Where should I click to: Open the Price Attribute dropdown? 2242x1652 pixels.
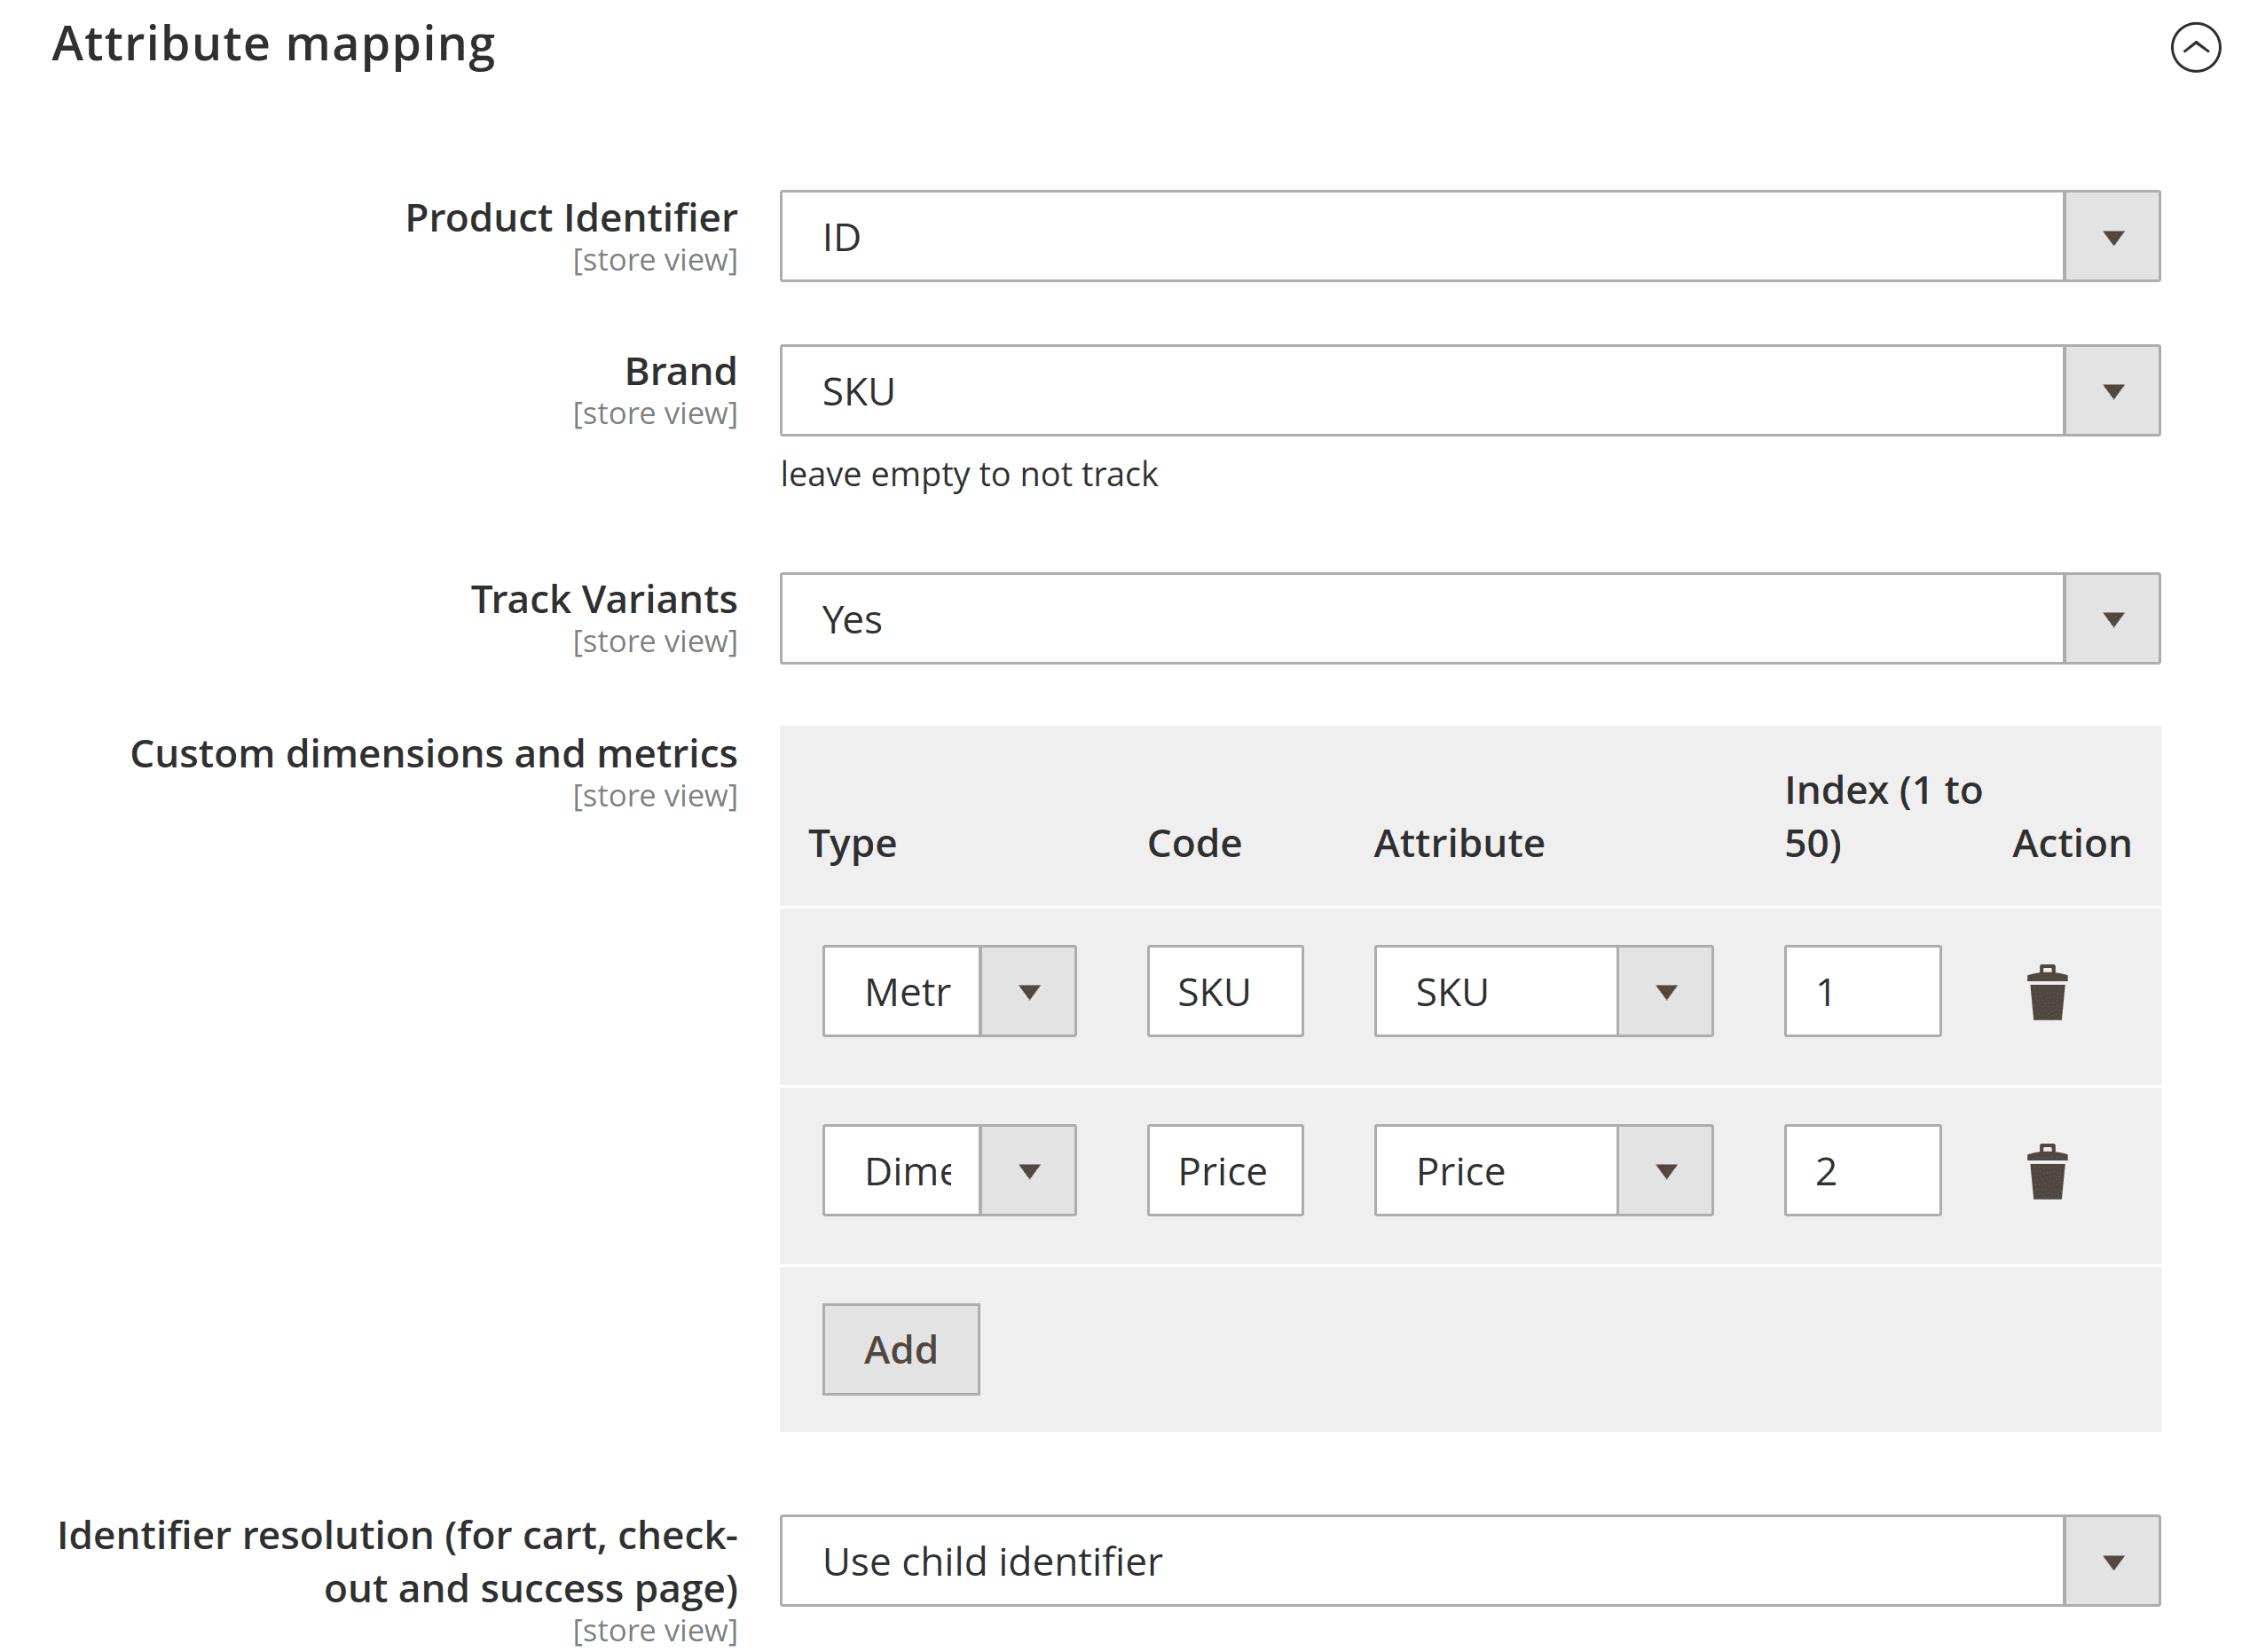tap(1543, 1170)
